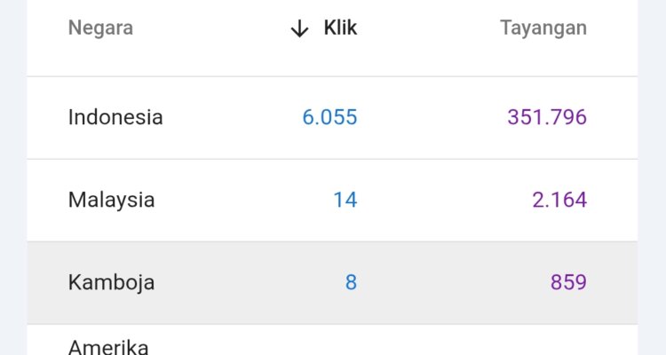Click the header gap between Klik and Tayangan
Image resolution: width=666 pixels, height=355 pixels.
[426, 28]
